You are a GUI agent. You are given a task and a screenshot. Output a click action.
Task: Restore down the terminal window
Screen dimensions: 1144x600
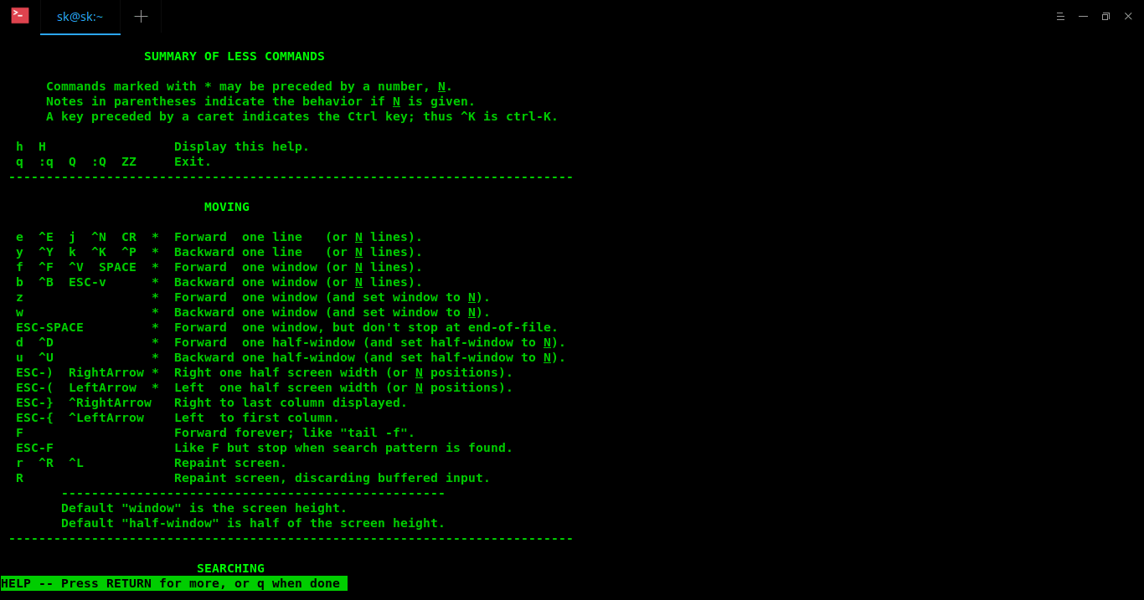click(x=1105, y=16)
